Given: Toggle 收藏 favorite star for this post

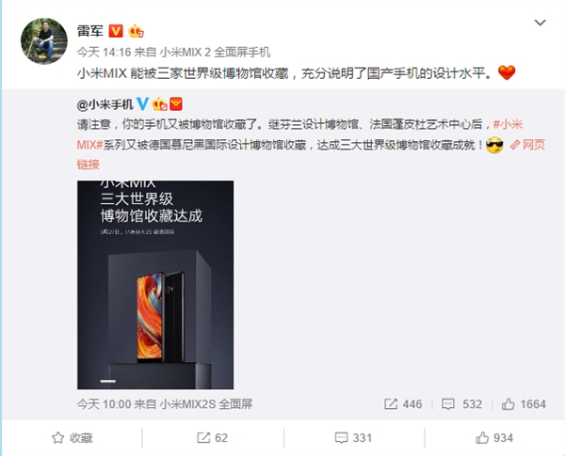Looking at the screenshot, I should coord(73,438).
